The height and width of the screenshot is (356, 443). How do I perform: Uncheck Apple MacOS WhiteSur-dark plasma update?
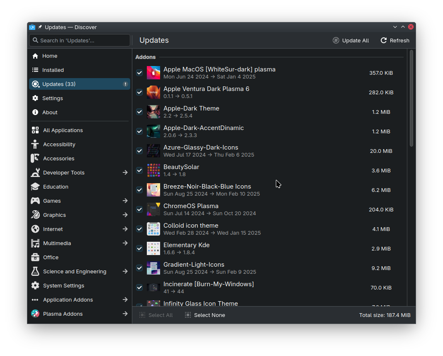tap(139, 73)
